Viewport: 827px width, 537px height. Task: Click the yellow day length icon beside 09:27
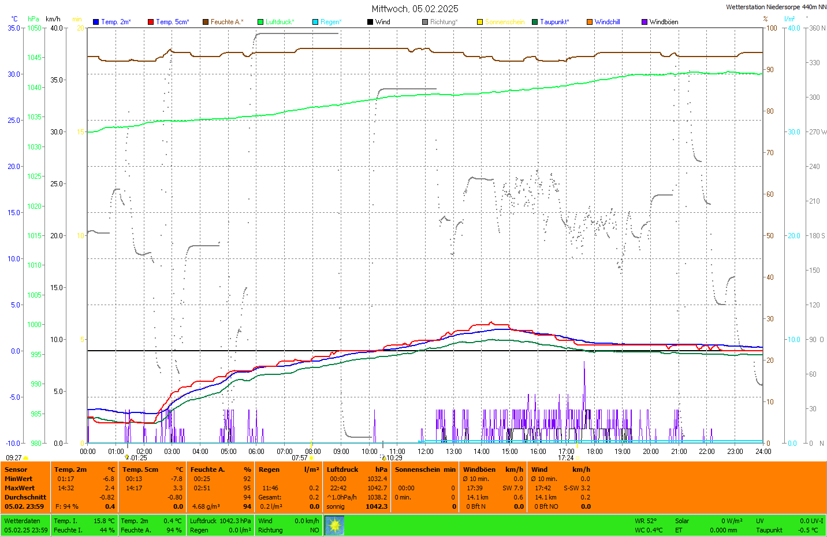coord(26,458)
